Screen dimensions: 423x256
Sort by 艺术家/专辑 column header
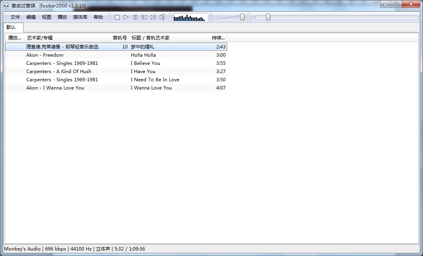(x=65, y=38)
